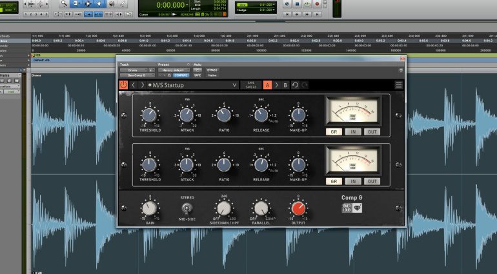Select the Grabber hand tool
This screenshot has width=497, height=274.
99,3
